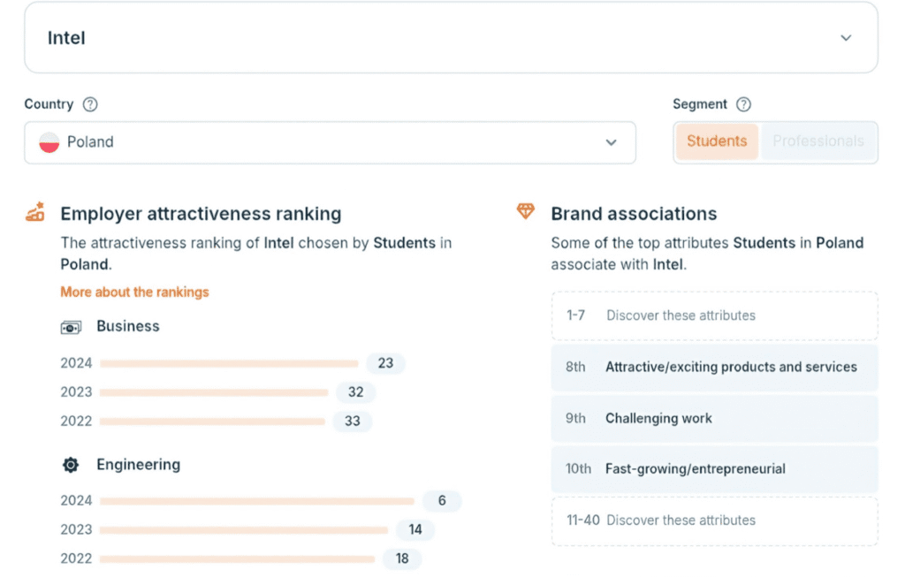The width and height of the screenshot is (905, 577).
Task: Switch segment to Professionals
Action: [818, 141]
